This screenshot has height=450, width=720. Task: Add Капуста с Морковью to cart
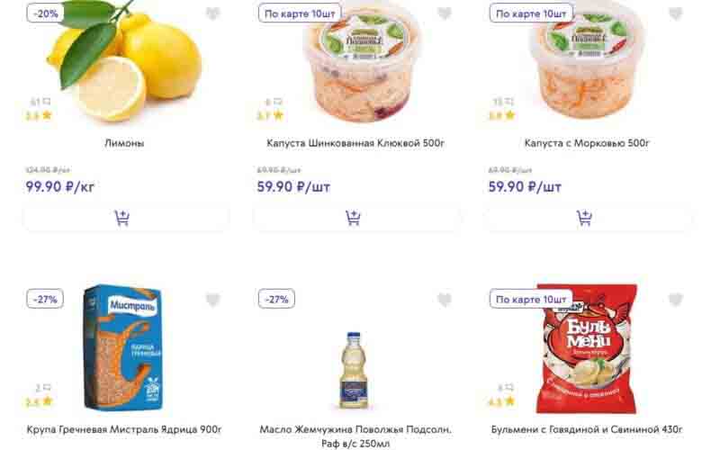click(x=588, y=218)
